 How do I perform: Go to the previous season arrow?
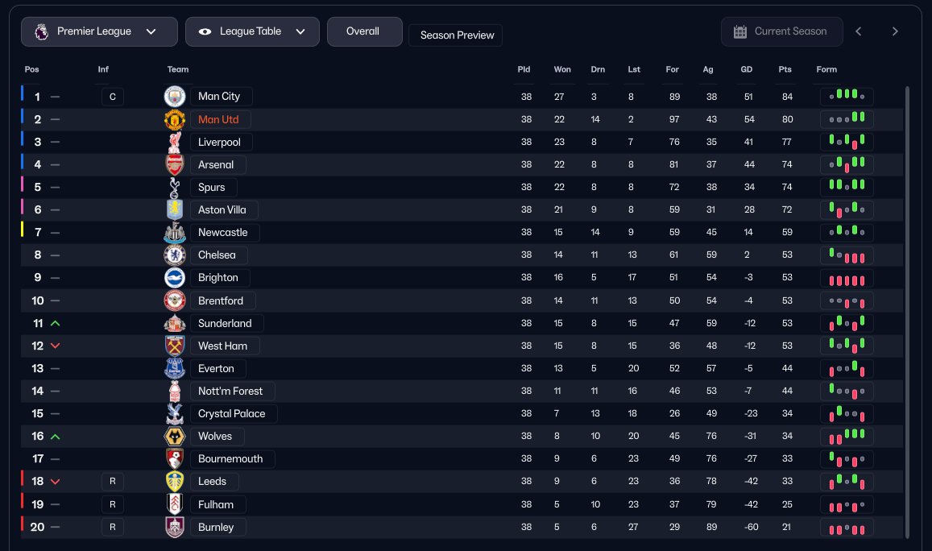(x=859, y=31)
